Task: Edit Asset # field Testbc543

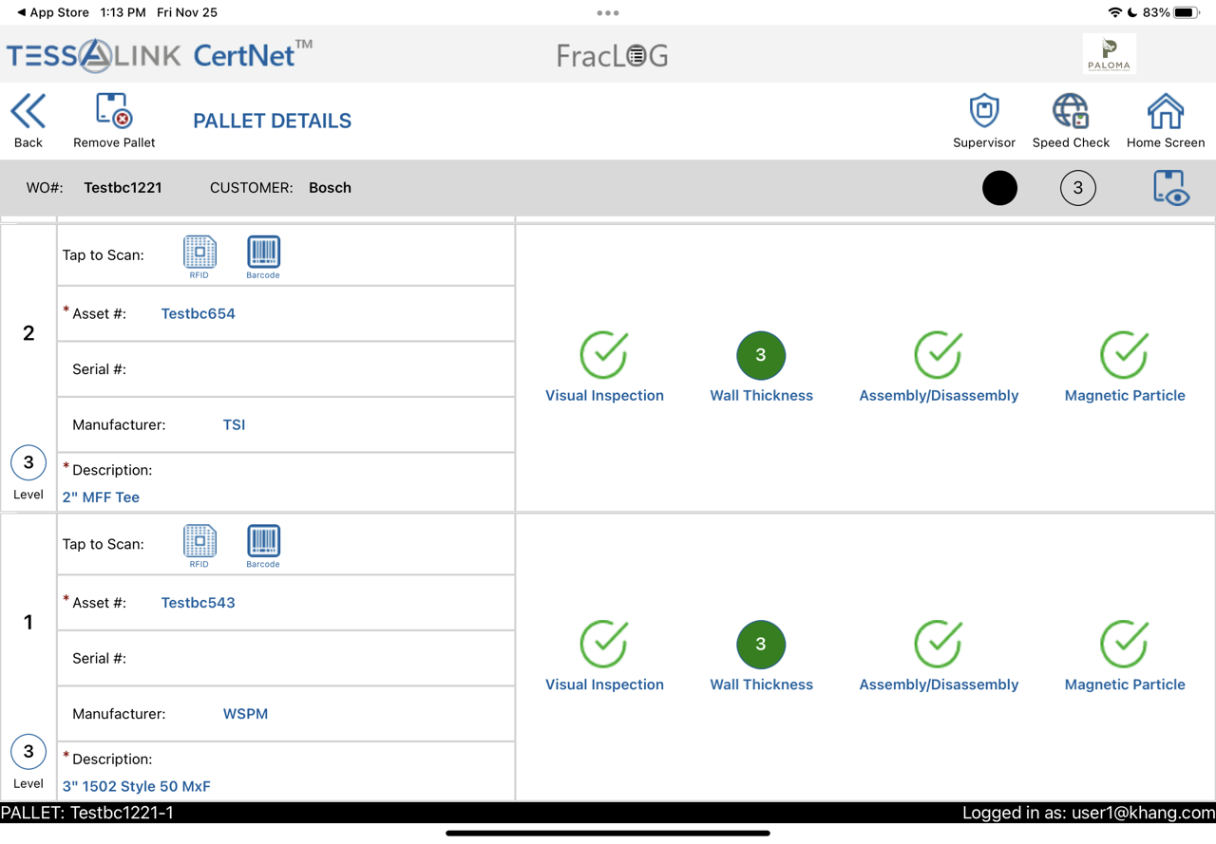Action: [x=286, y=603]
